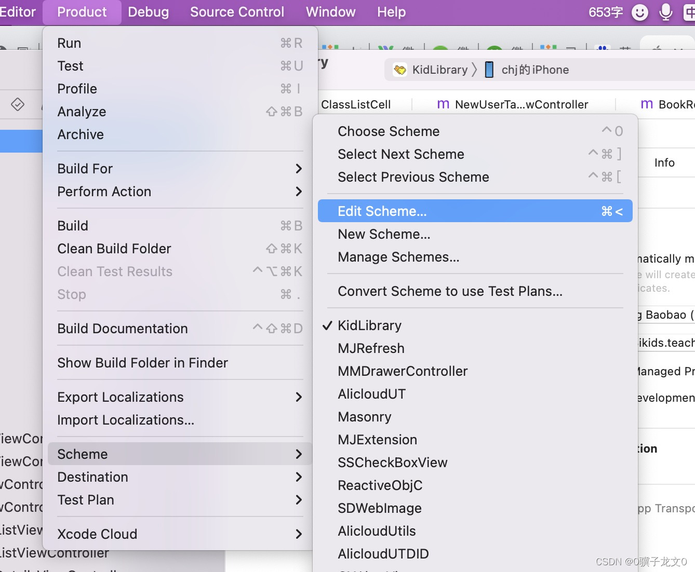
Task: Select the Archive menu item
Action: click(x=180, y=134)
